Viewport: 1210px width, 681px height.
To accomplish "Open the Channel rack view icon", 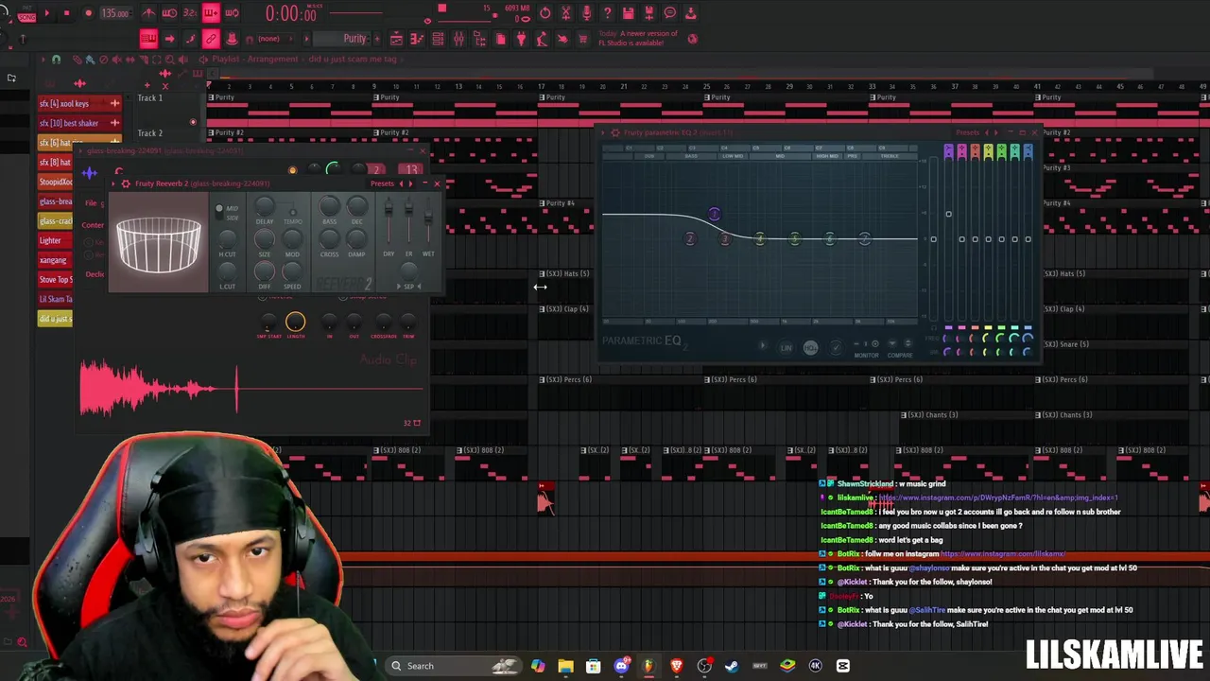I will (x=438, y=39).
